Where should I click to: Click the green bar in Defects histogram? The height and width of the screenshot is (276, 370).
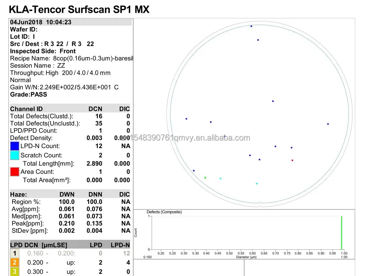pyautogui.click(x=341, y=233)
